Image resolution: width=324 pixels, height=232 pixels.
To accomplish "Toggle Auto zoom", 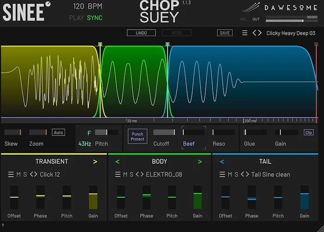I will click(58, 132).
